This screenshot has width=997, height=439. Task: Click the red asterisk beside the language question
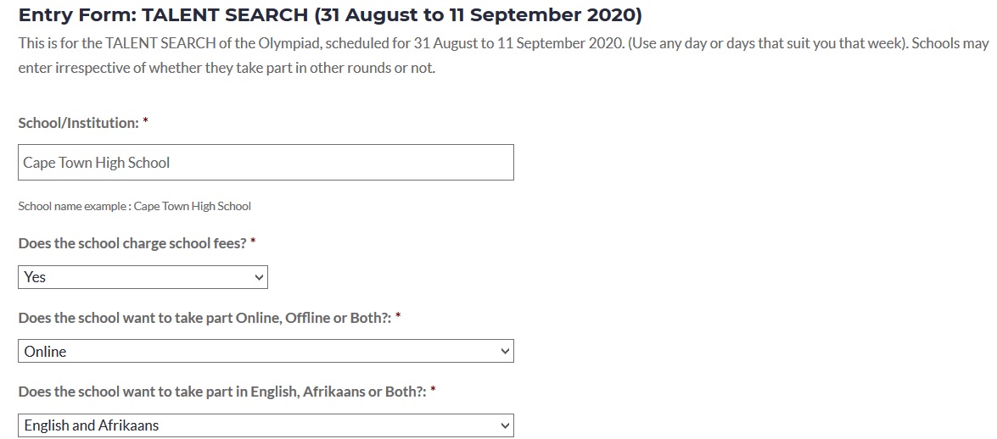[x=433, y=392]
